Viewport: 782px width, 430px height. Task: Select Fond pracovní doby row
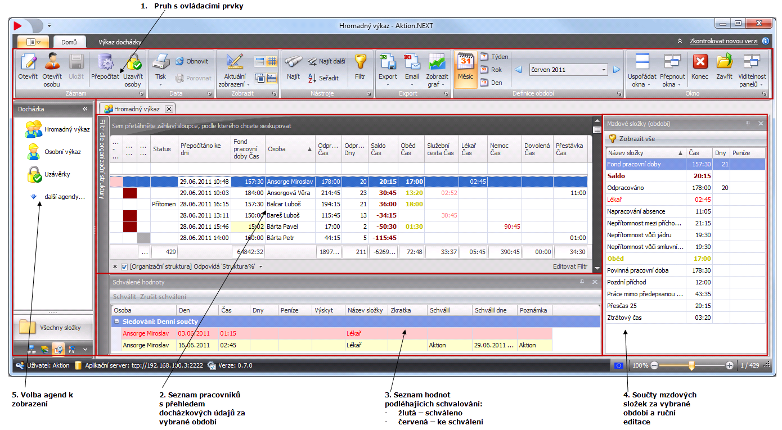685,164
